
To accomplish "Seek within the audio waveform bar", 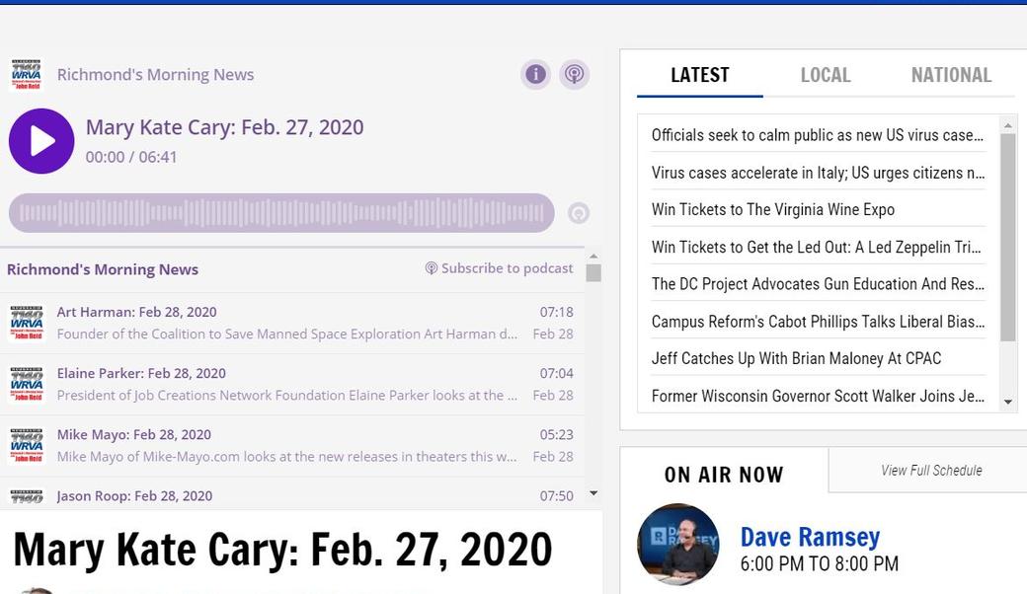I will coord(281,213).
